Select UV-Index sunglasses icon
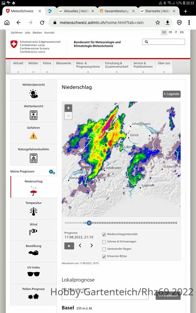The image size is (196, 313). pyautogui.click(x=33, y=274)
